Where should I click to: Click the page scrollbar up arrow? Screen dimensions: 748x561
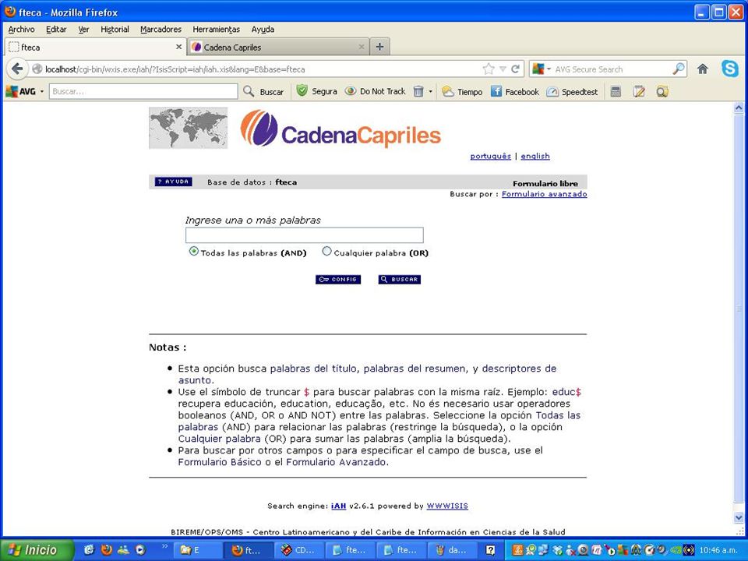click(739, 108)
